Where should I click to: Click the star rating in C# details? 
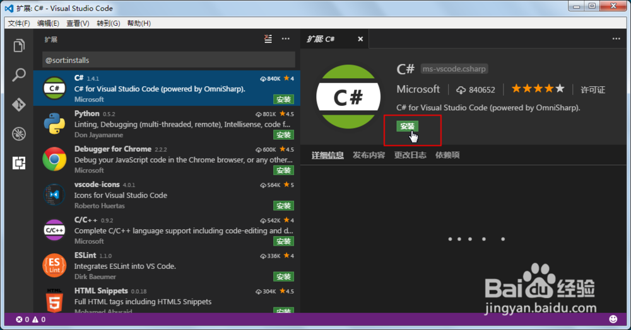tap(538, 89)
